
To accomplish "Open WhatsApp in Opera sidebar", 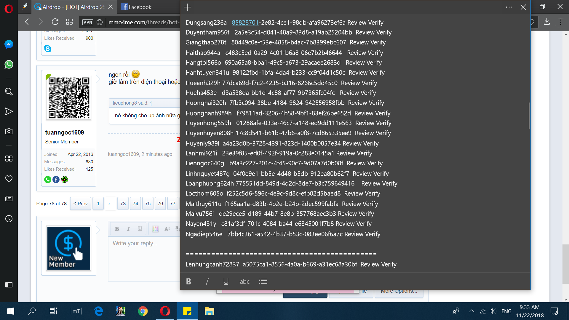I will 9,64.
